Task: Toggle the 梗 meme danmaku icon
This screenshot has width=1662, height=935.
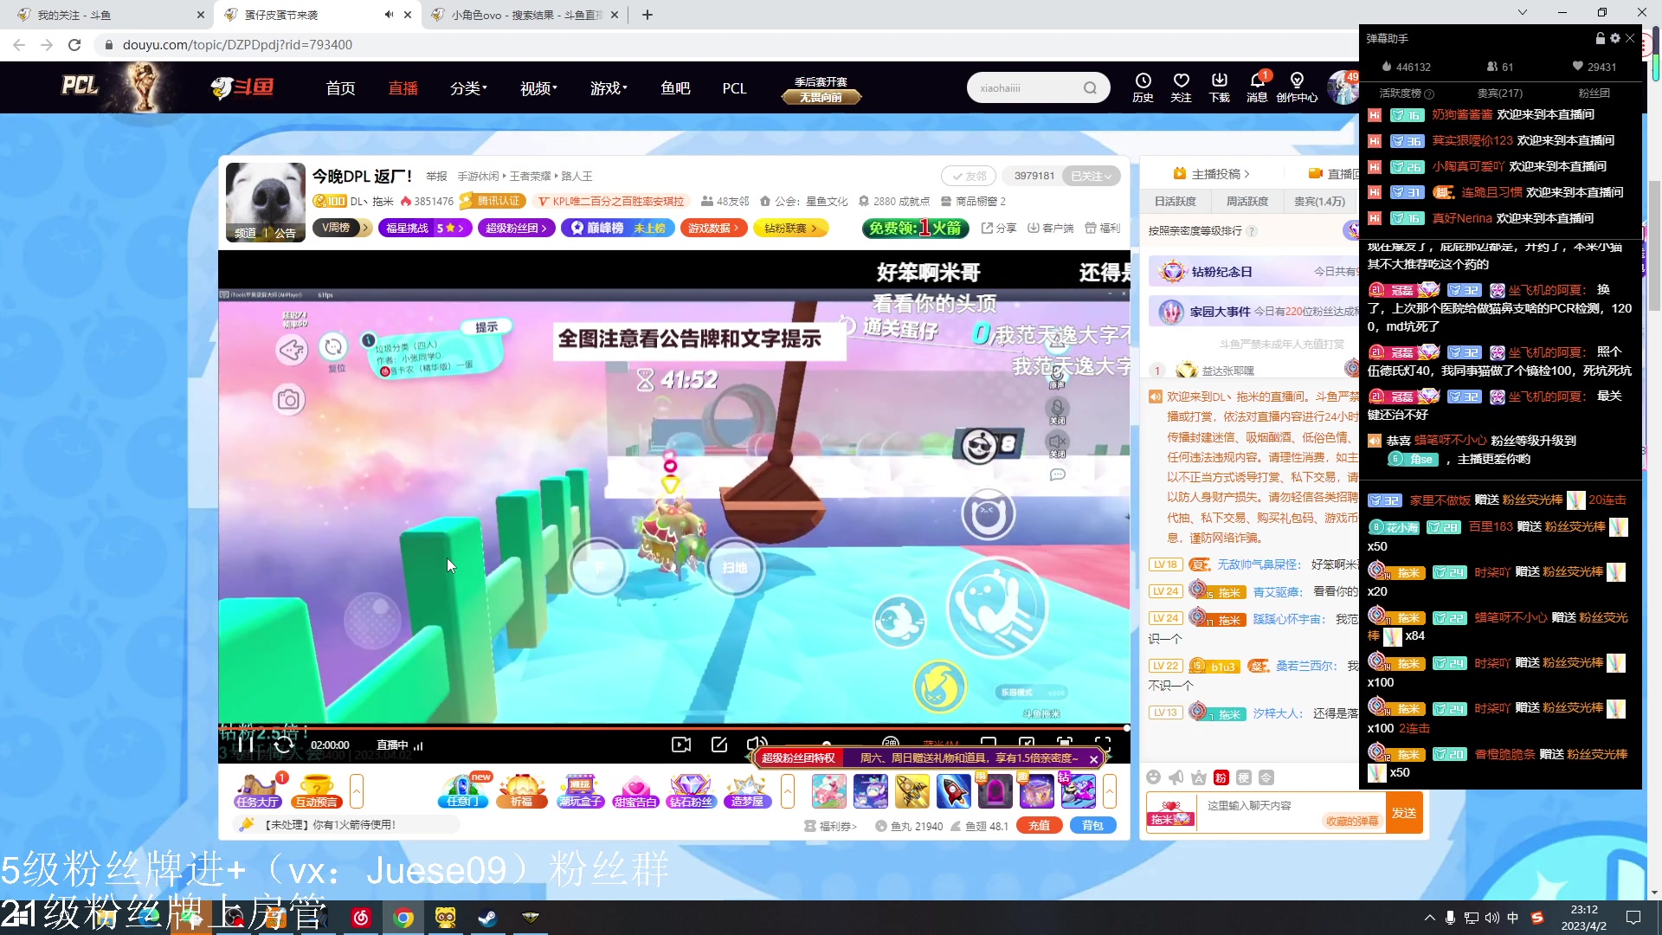Action: (x=1244, y=777)
